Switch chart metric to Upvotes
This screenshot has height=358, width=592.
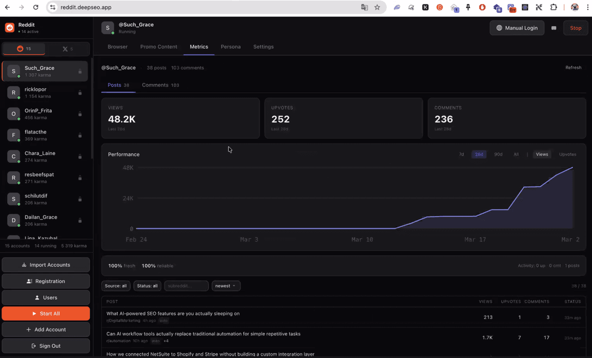[x=567, y=154]
